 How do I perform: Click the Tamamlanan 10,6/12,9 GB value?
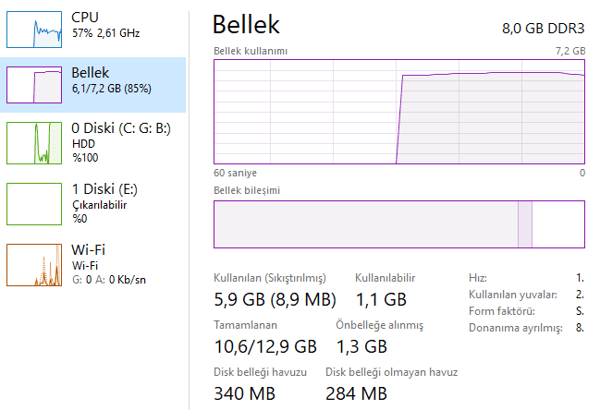click(265, 346)
